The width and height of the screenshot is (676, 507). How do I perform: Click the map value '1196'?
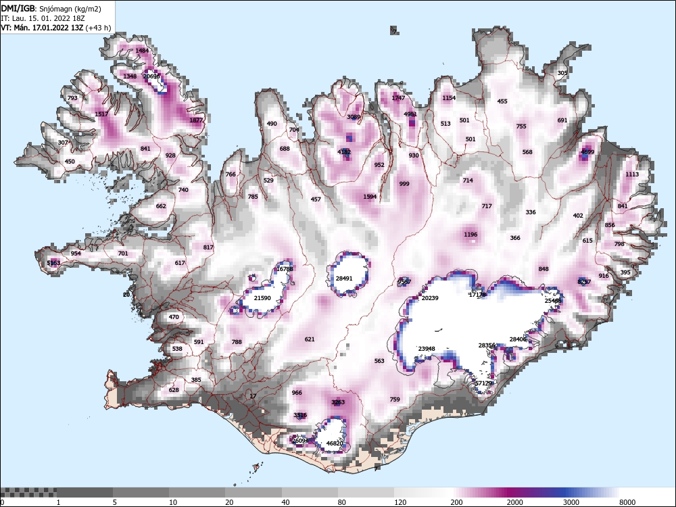(470, 235)
